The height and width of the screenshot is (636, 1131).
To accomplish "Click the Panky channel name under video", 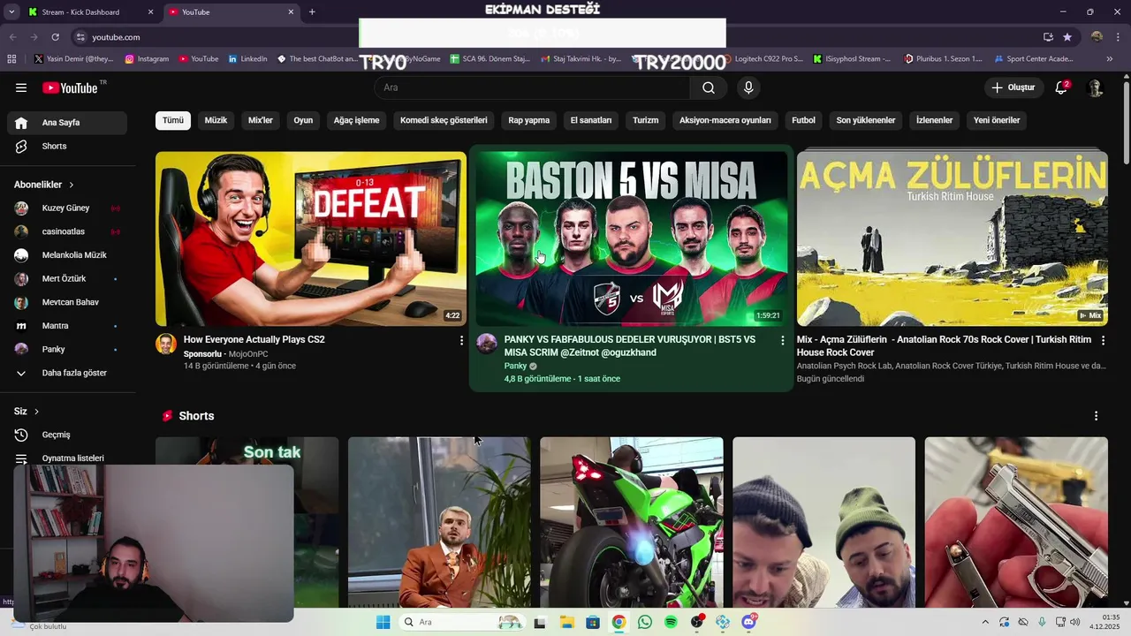I will tap(515, 366).
